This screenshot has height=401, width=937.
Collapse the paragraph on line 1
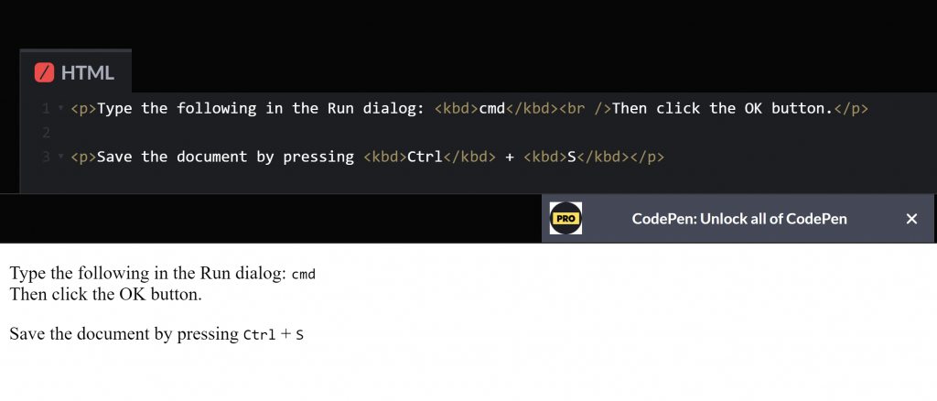point(60,109)
